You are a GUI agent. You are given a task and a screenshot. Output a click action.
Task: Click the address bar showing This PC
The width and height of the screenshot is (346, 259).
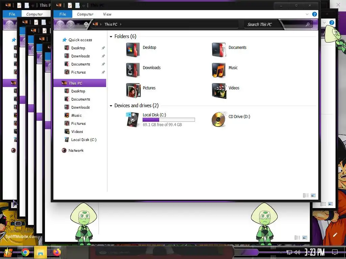(165, 24)
